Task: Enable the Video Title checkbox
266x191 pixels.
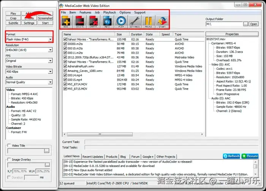Action: (9, 145)
